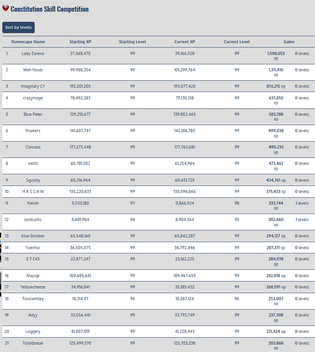Select the Starting Level column header
Image resolution: width=315 pixels, height=352 pixels.
(132, 42)
